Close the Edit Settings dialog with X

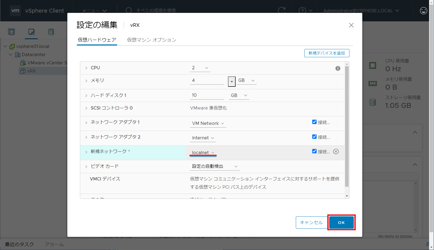pyautogui.click(x=351, y=25)
